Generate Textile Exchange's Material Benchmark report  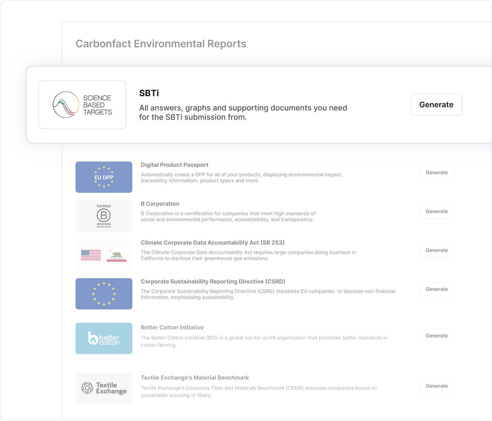point(436,386)
